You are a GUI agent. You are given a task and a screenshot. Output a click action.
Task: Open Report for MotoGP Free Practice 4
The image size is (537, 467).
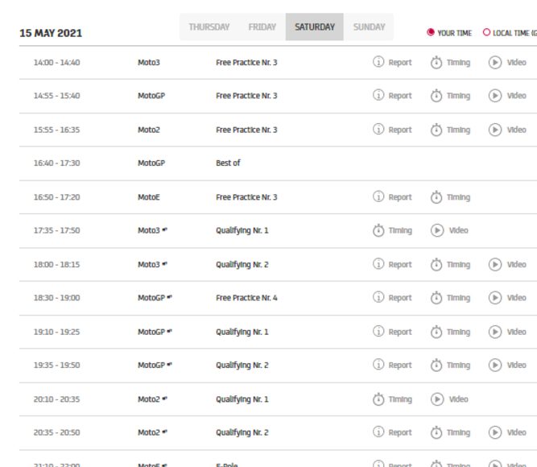(392, 298)
